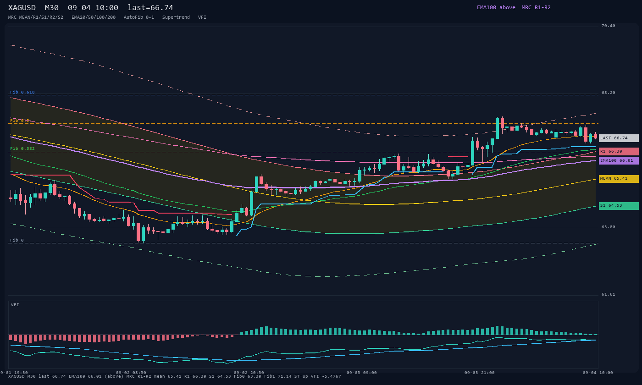
Task: Click the MEAN 65.41 price tag
Action: [x=619, y=179]
